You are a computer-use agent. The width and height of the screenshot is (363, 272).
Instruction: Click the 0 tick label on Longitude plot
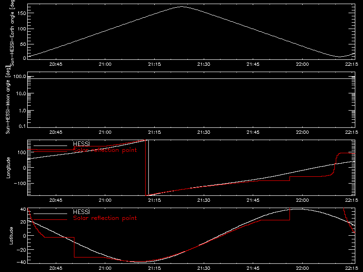tap(25, 168)
